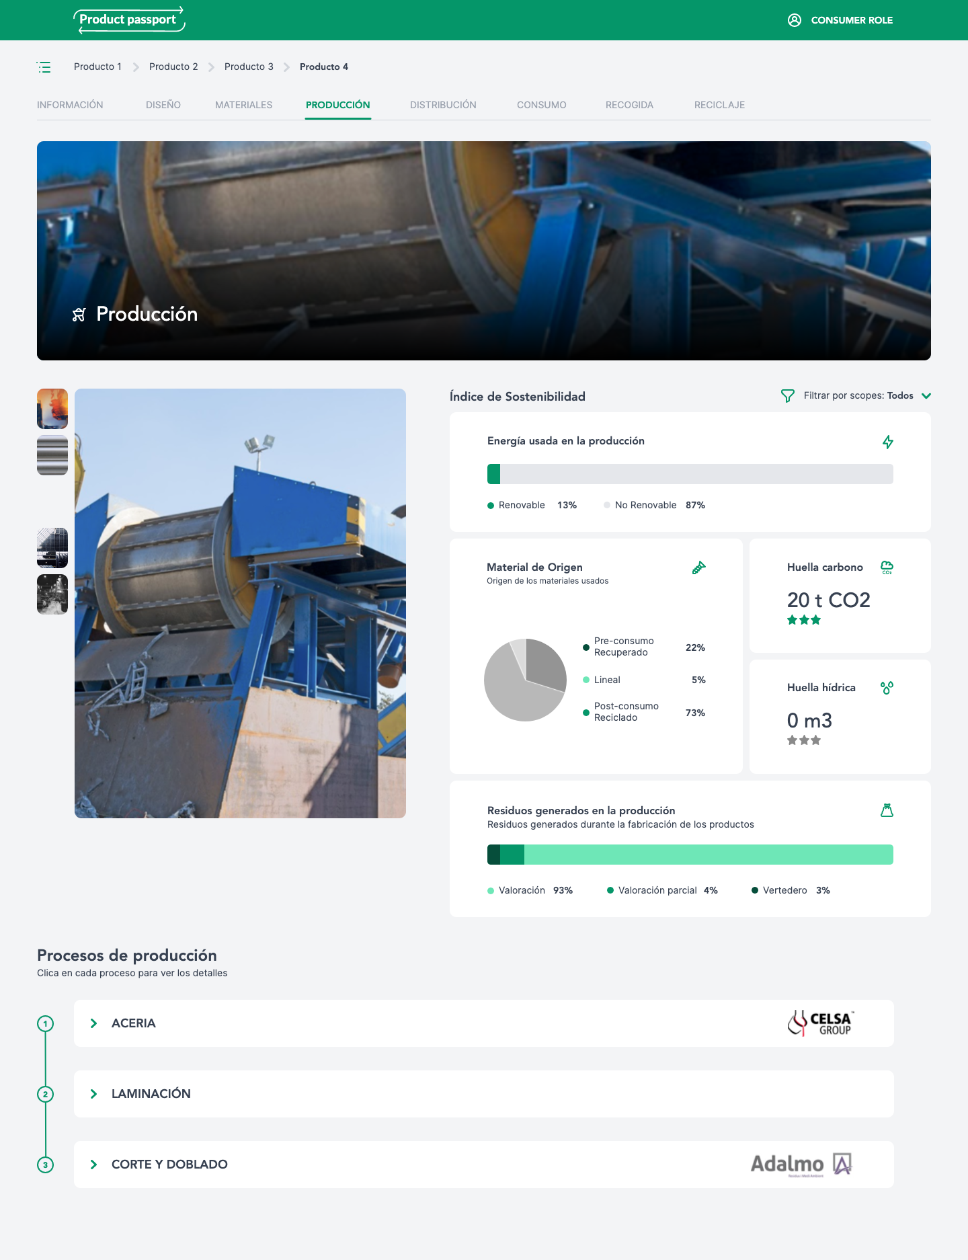
Task: Click the Material de Origen screw icon
Action: click(x=699, y=567)
